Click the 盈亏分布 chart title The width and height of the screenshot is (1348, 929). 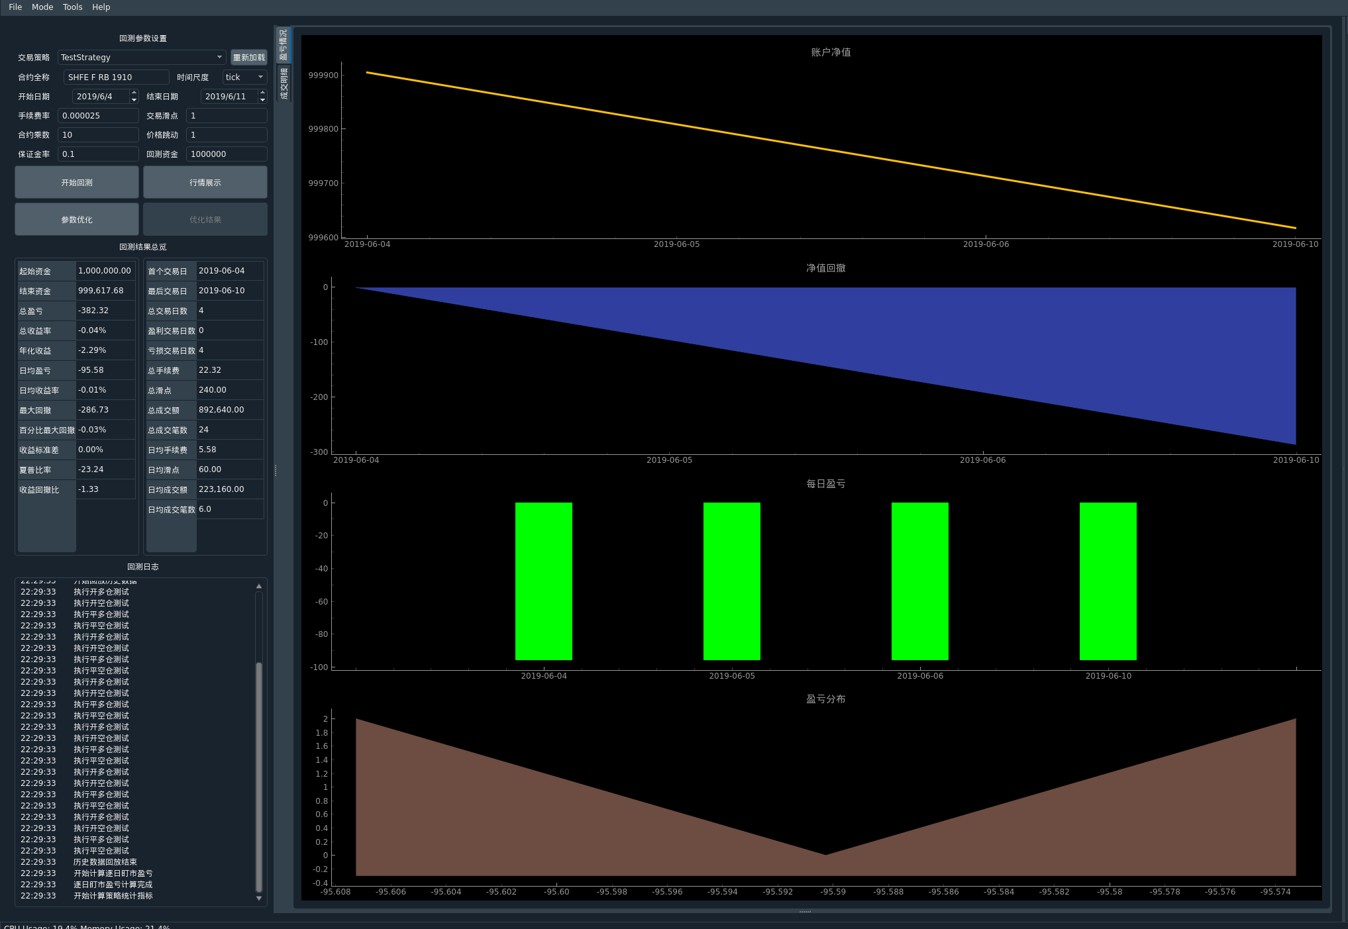(x=825, y=699)
